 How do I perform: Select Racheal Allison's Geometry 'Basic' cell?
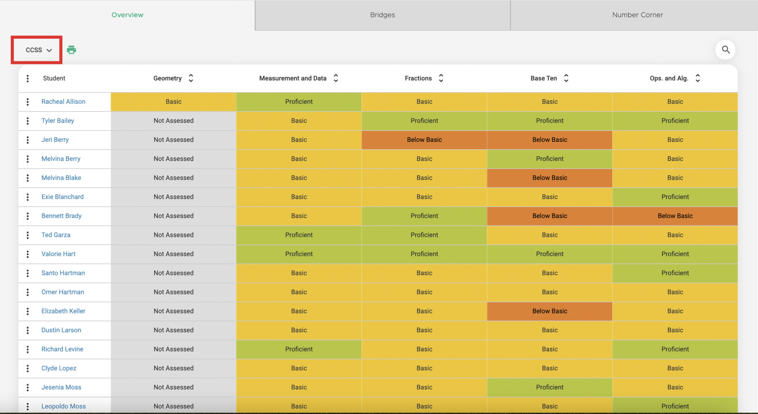tap(174, 102)
